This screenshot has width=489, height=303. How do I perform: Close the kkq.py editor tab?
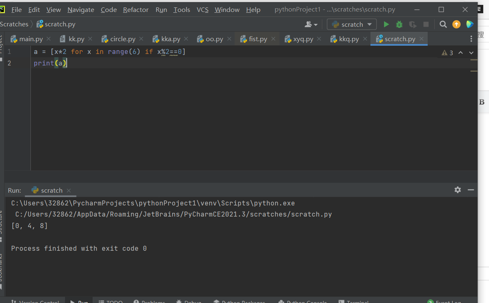365,39
